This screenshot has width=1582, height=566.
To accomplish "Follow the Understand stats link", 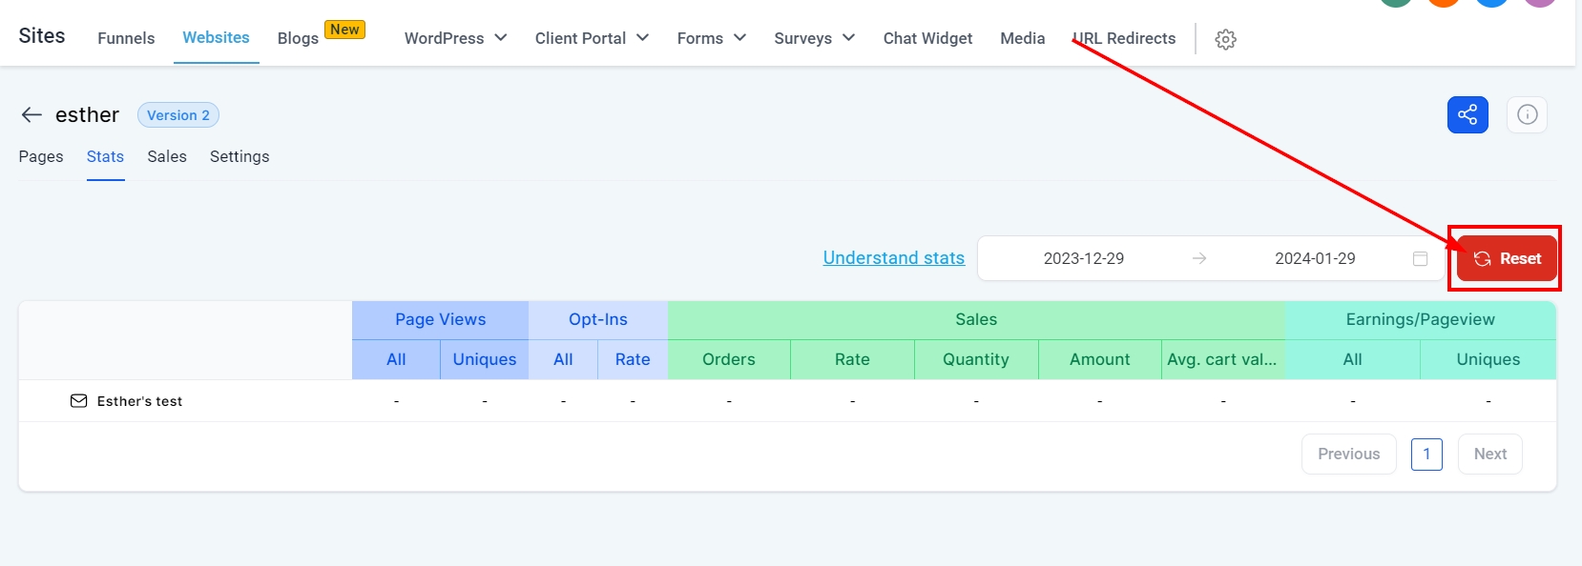I will click(893, 258).
